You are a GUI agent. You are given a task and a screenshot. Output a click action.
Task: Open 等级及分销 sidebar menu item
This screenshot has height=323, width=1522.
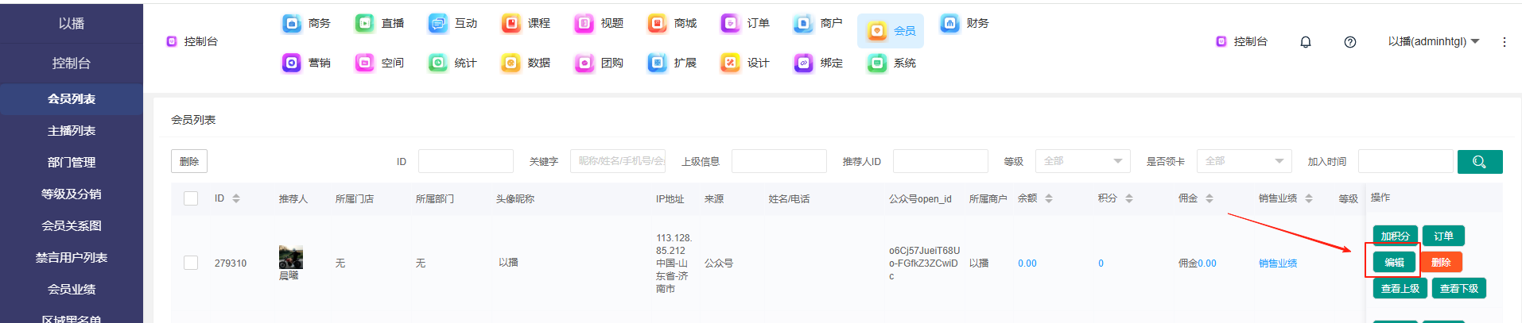(72, 194)
